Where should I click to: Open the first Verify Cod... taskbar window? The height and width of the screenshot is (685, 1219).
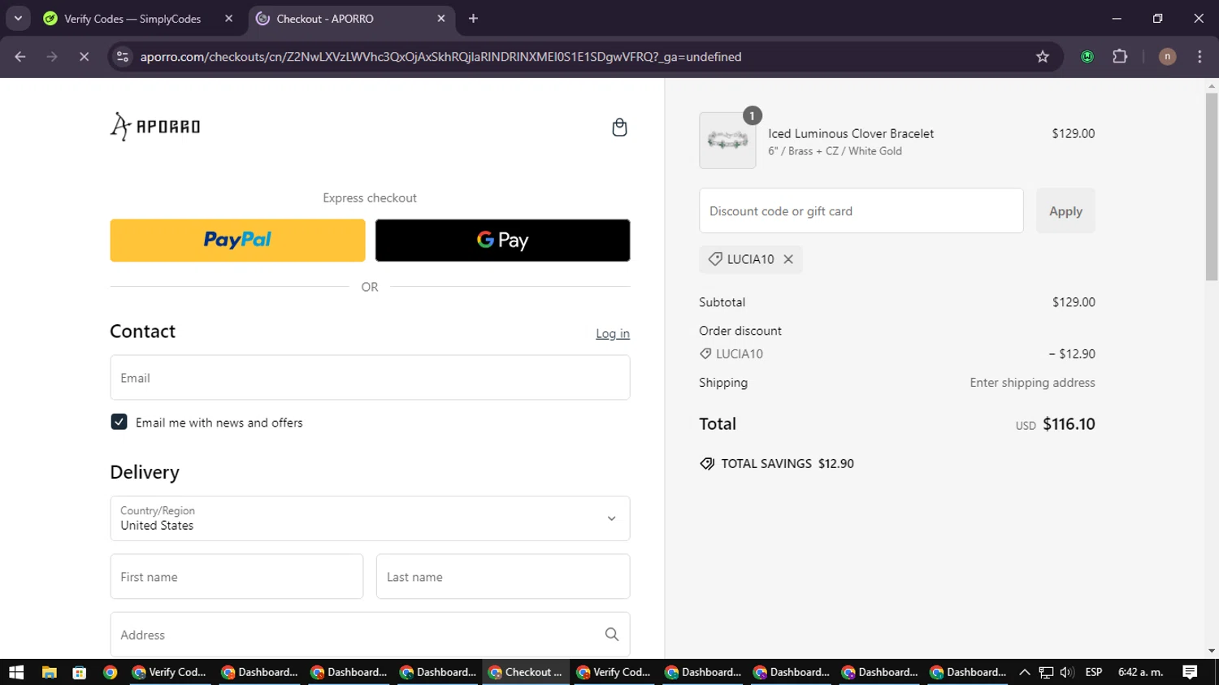point(171,672)
